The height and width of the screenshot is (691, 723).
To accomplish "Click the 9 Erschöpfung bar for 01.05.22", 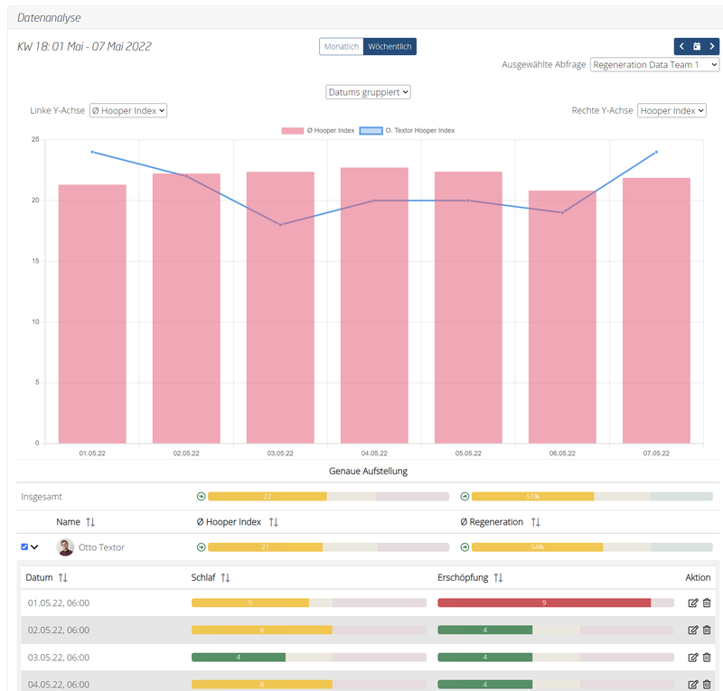I will (543, 602).
